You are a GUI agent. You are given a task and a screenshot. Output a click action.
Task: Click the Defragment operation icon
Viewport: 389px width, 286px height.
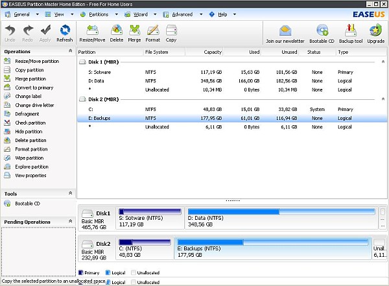click(x=7, y=113)
